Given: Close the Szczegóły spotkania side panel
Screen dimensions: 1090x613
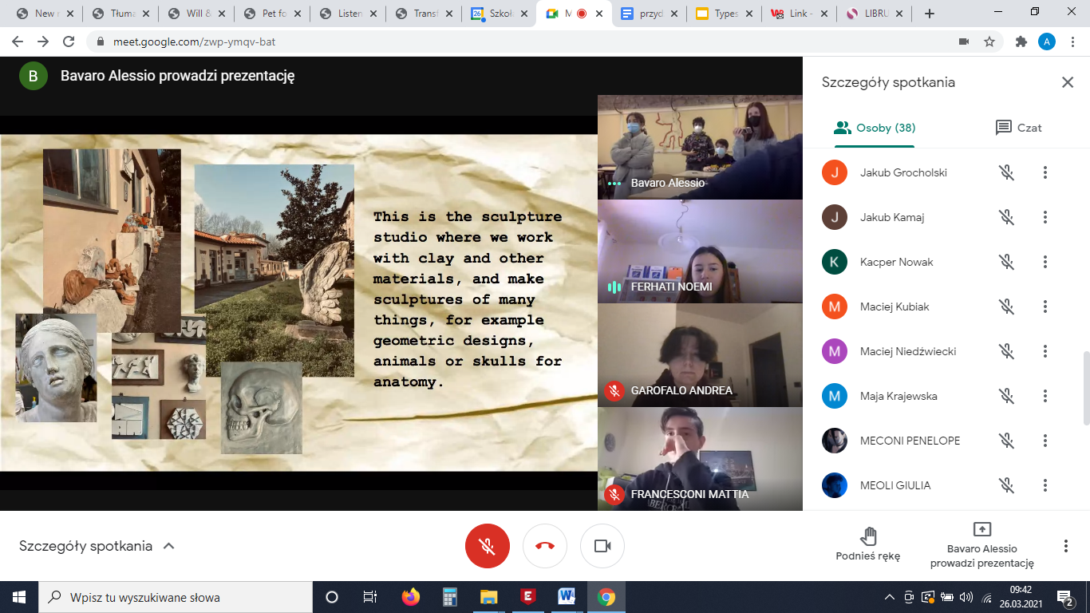Looking at the screenshot, I should pyautogui.click(x=1067, y=82).
